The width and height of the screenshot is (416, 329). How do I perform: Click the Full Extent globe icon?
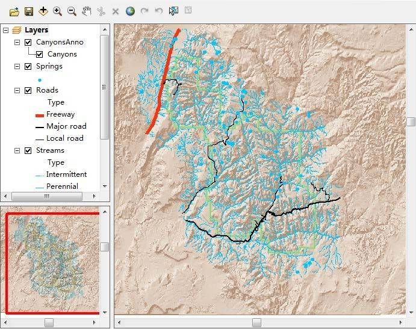(130, 11)
